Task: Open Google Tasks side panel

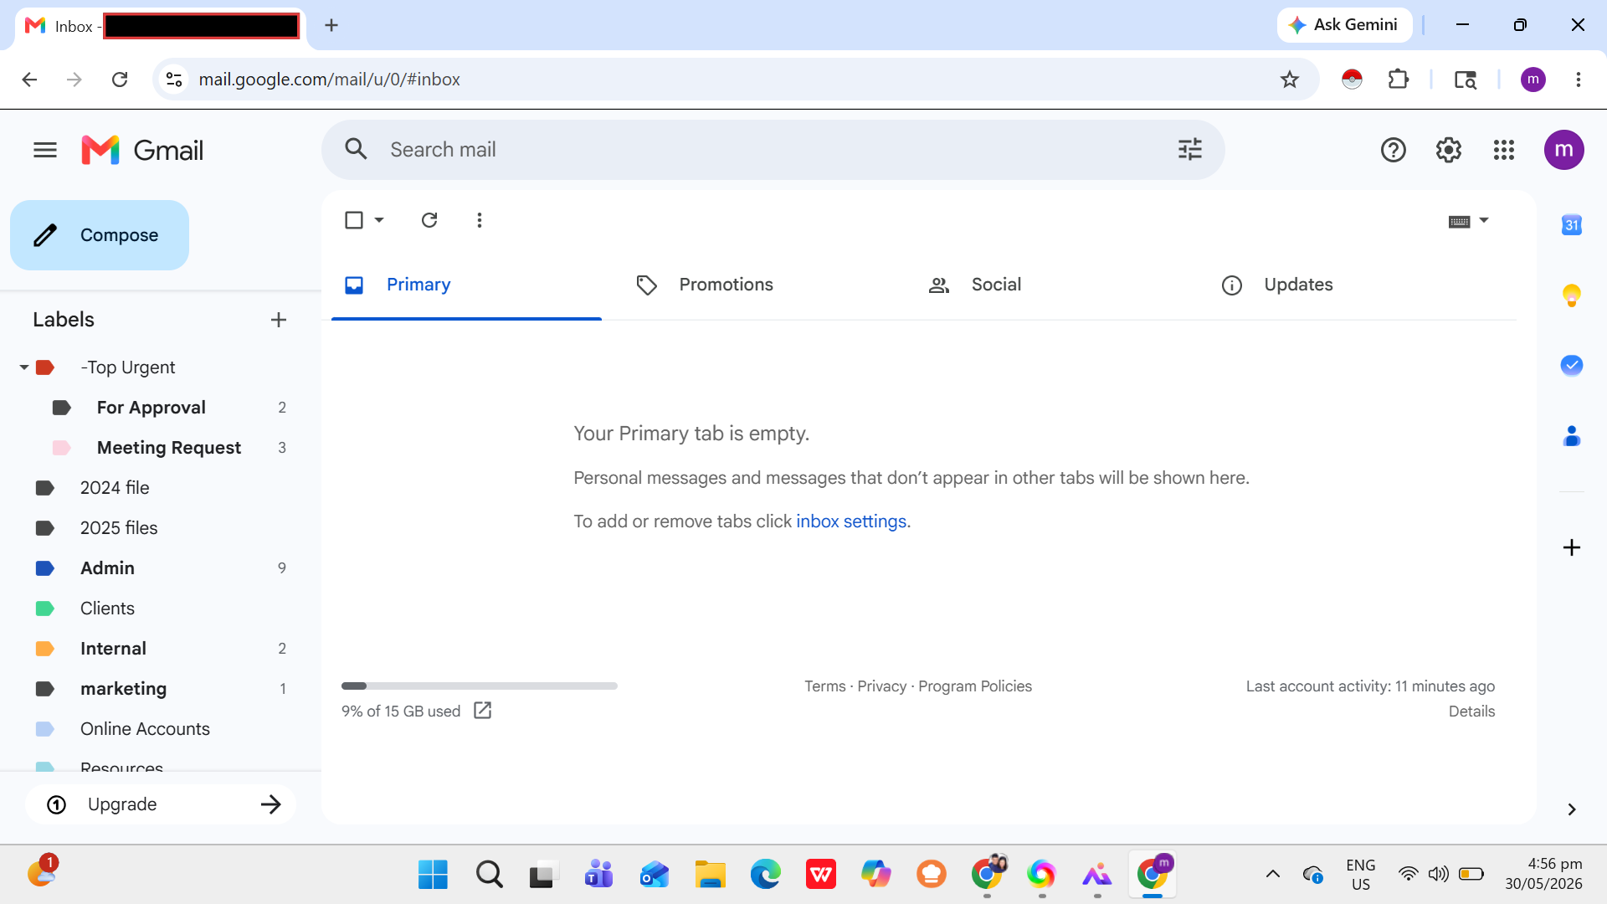Action: (x=1571, y=365)
